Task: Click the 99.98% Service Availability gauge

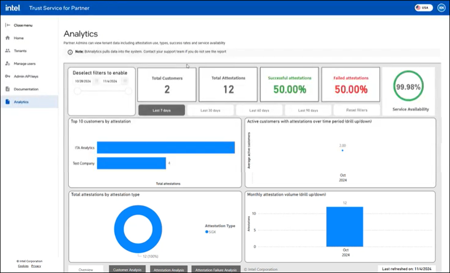Action: pyautogui.click(x=408, y=86)
